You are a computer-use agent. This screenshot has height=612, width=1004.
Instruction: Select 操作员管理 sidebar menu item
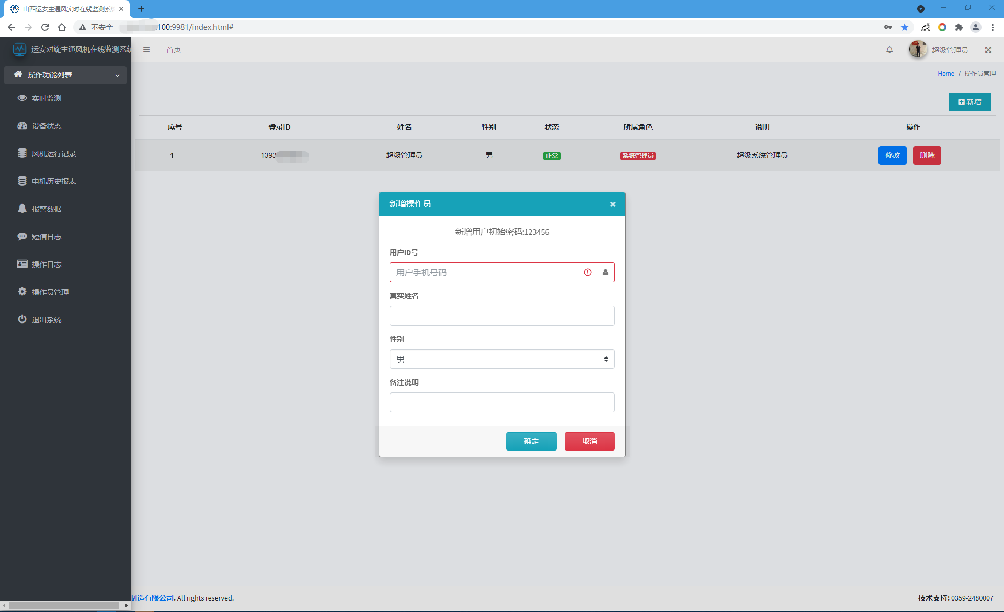pyautogui.click(x=50, y=292)
